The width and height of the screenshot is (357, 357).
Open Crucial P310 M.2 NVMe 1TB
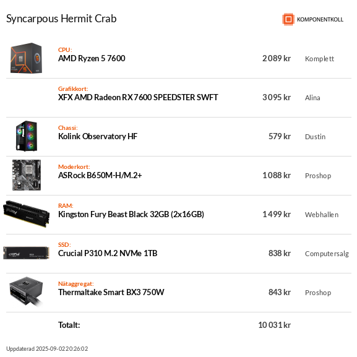(x=108, y=253)
